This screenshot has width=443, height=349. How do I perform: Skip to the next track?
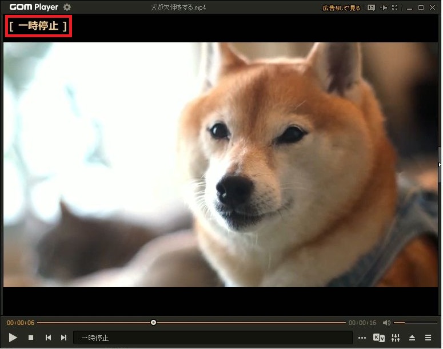coord(64,338)
